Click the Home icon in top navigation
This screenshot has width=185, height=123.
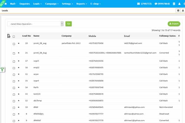[x=5, y=4]
